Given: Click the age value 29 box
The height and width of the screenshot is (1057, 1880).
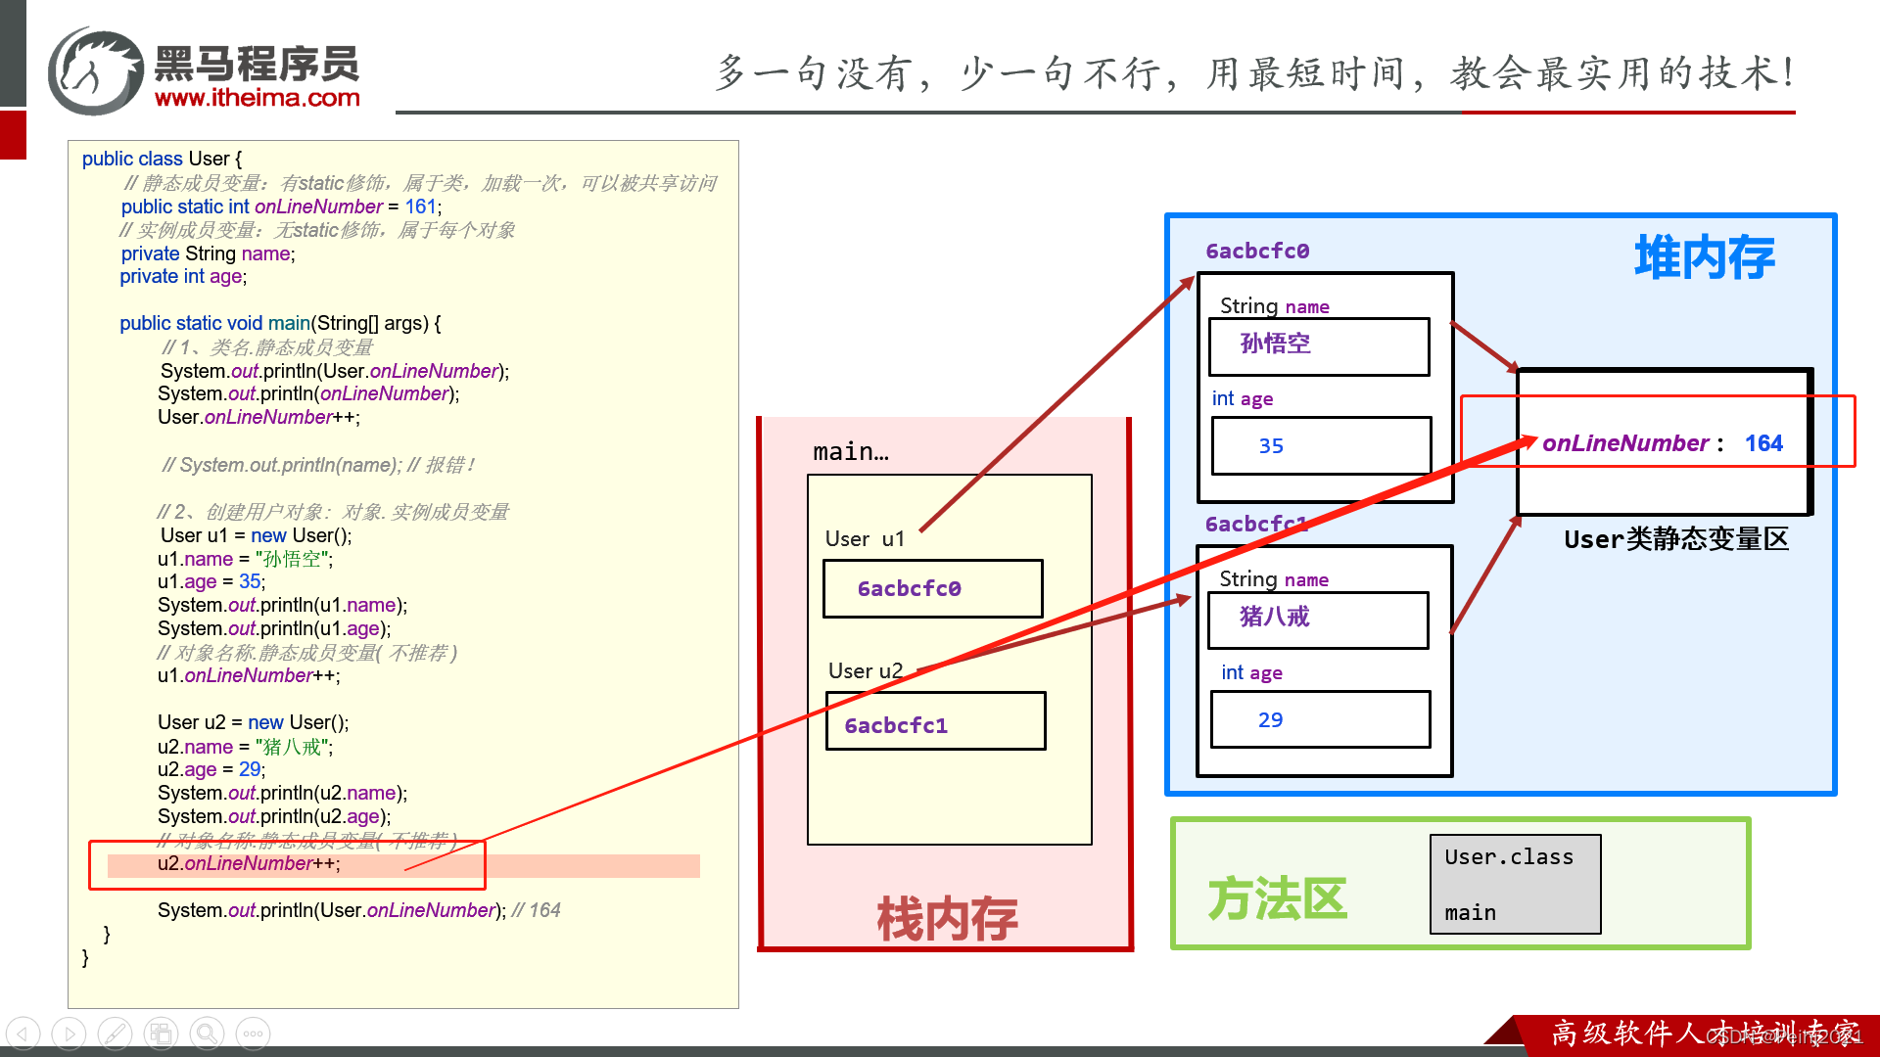Looking at the screenshot, I should [x=1320, y=719].
